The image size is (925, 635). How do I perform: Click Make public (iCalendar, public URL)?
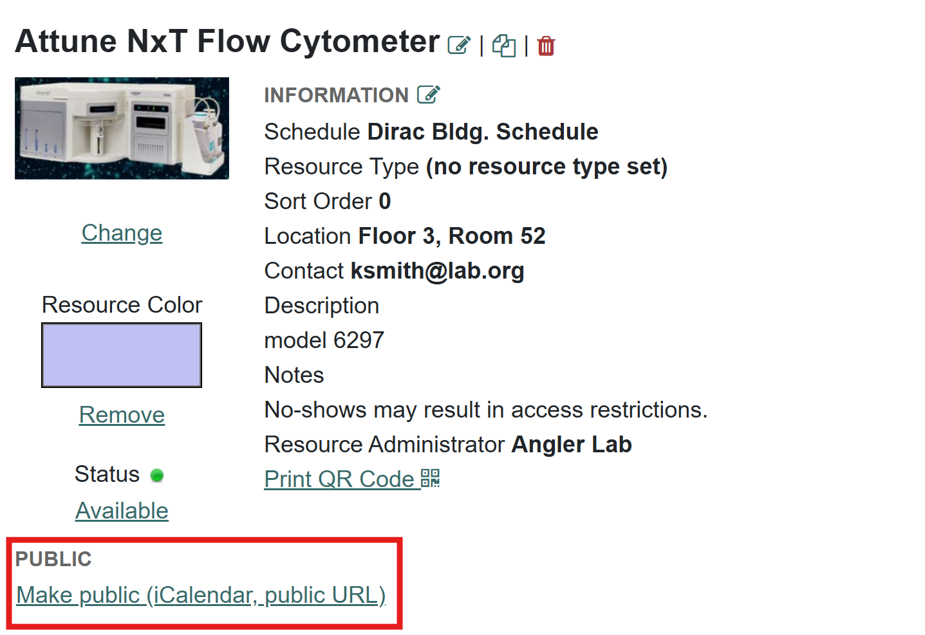pyautogui.click(x=201, y=595)
